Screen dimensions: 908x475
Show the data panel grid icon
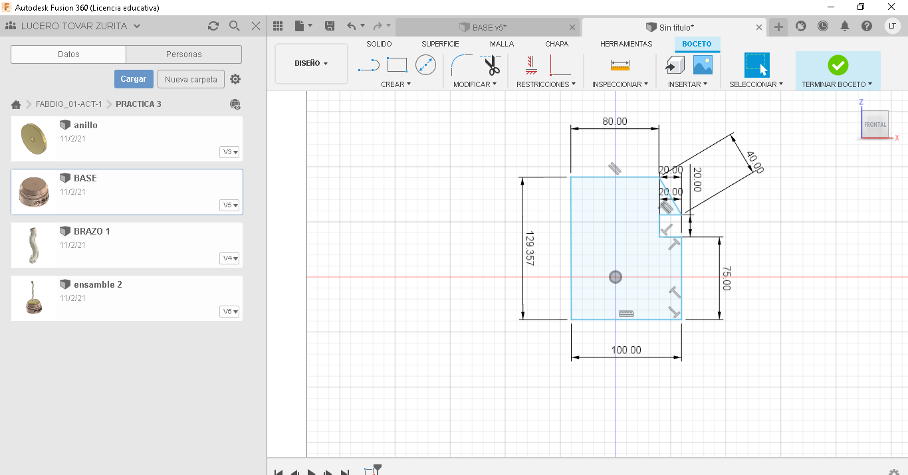pos(278,26)
